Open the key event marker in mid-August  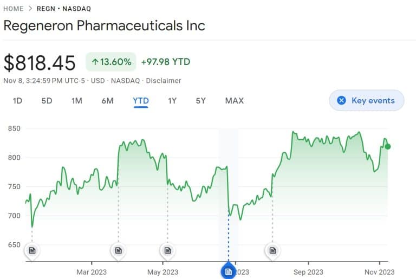(x=272, y=250)
